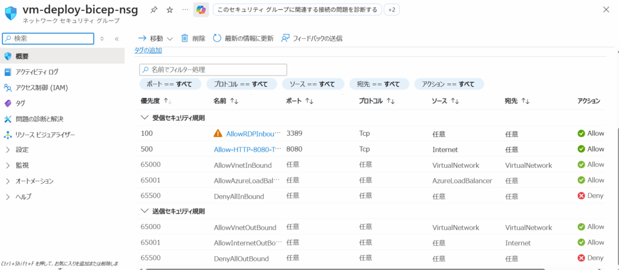Open the Copilot icon in header
The image size is (619, 270).
pyautogui.click(x=201, y=10)
